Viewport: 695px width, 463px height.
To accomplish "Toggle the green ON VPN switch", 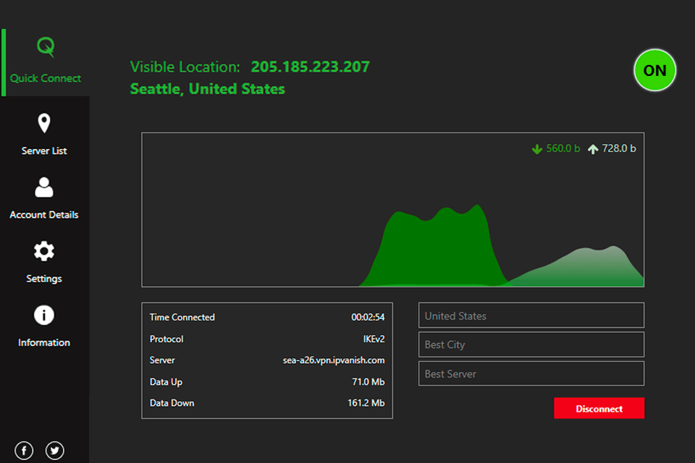I will (x=654, y=70).
